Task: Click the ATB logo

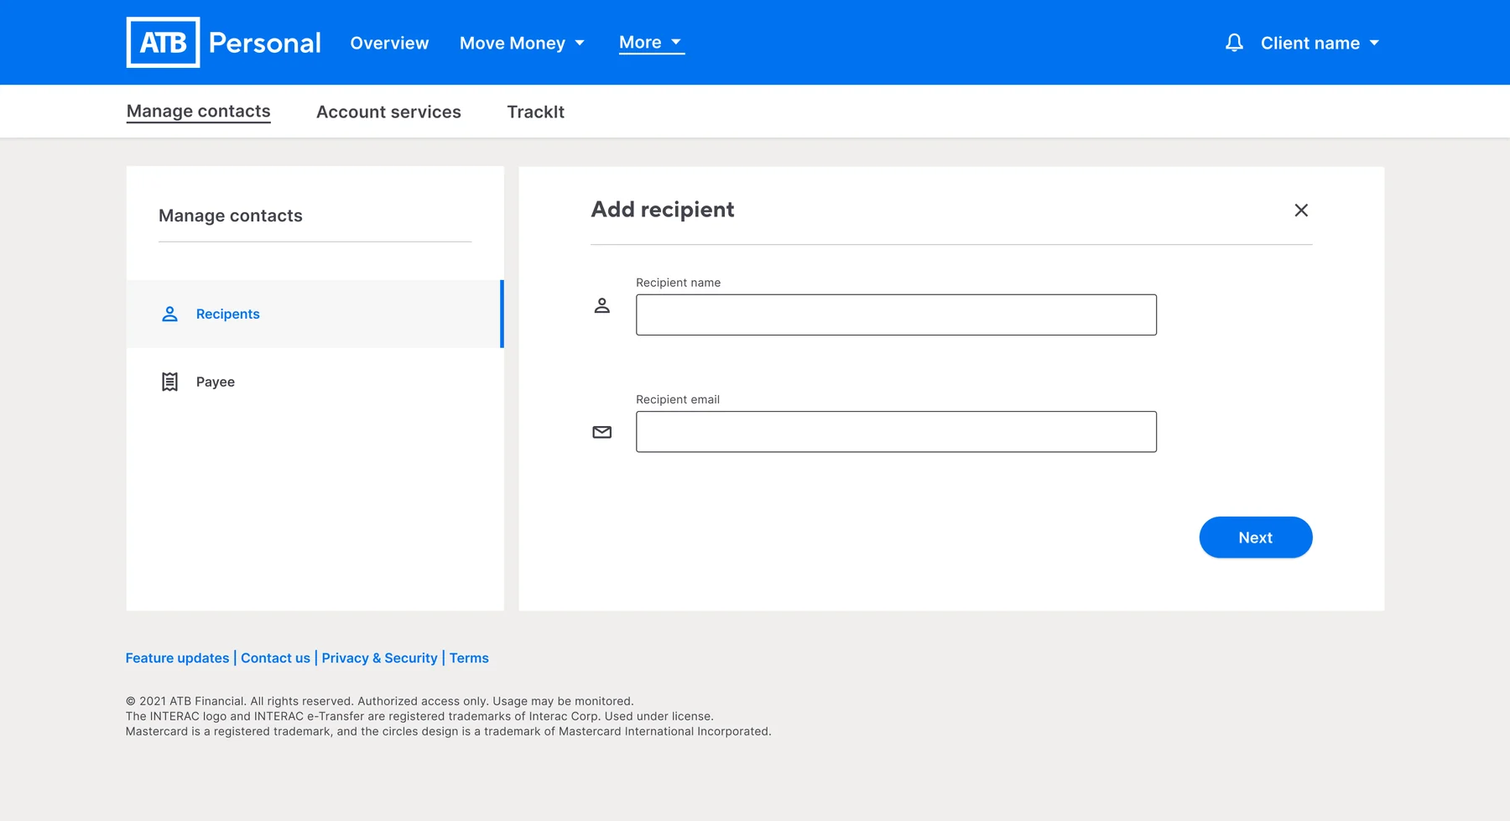Action: [163, 42]
